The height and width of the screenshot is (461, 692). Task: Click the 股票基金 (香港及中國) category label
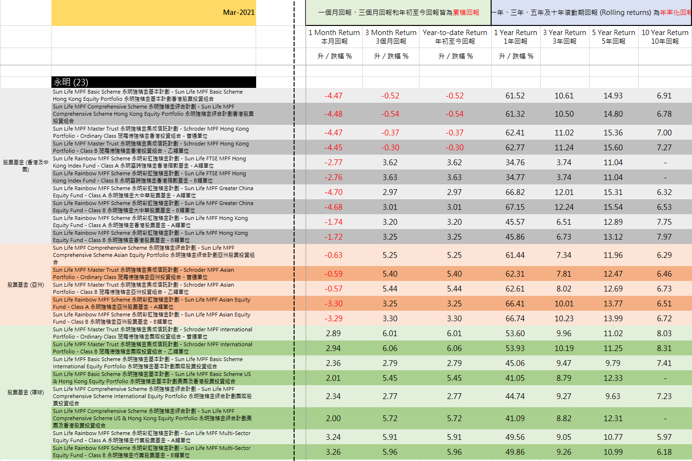click(25, 166)
